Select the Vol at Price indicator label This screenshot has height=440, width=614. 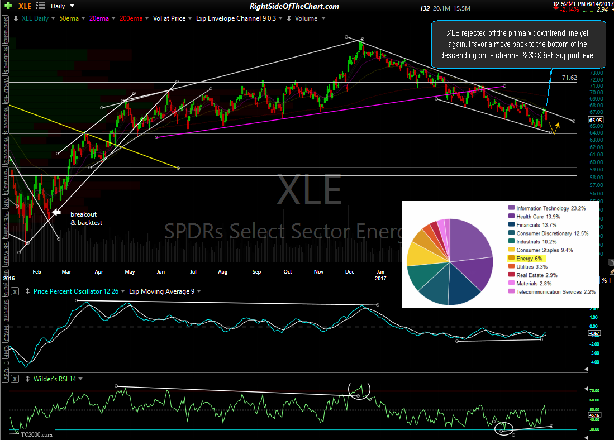pos(170,18)
